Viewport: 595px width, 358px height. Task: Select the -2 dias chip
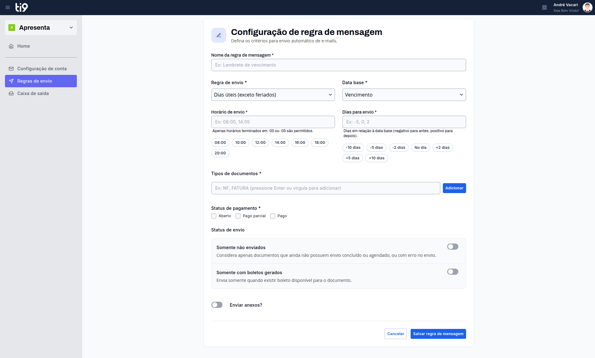pos(399,148)
